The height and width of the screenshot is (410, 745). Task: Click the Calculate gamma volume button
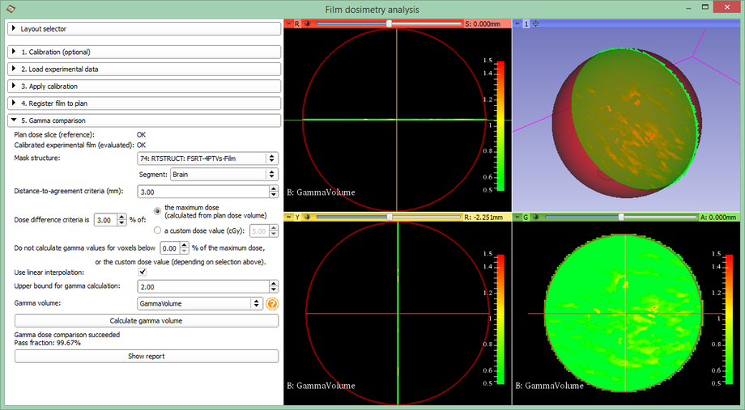point(146,320)
